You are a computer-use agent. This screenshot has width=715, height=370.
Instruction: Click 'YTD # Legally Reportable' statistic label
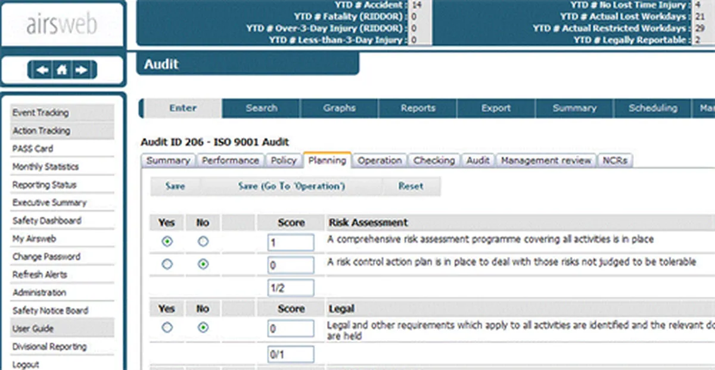(633, 40)
